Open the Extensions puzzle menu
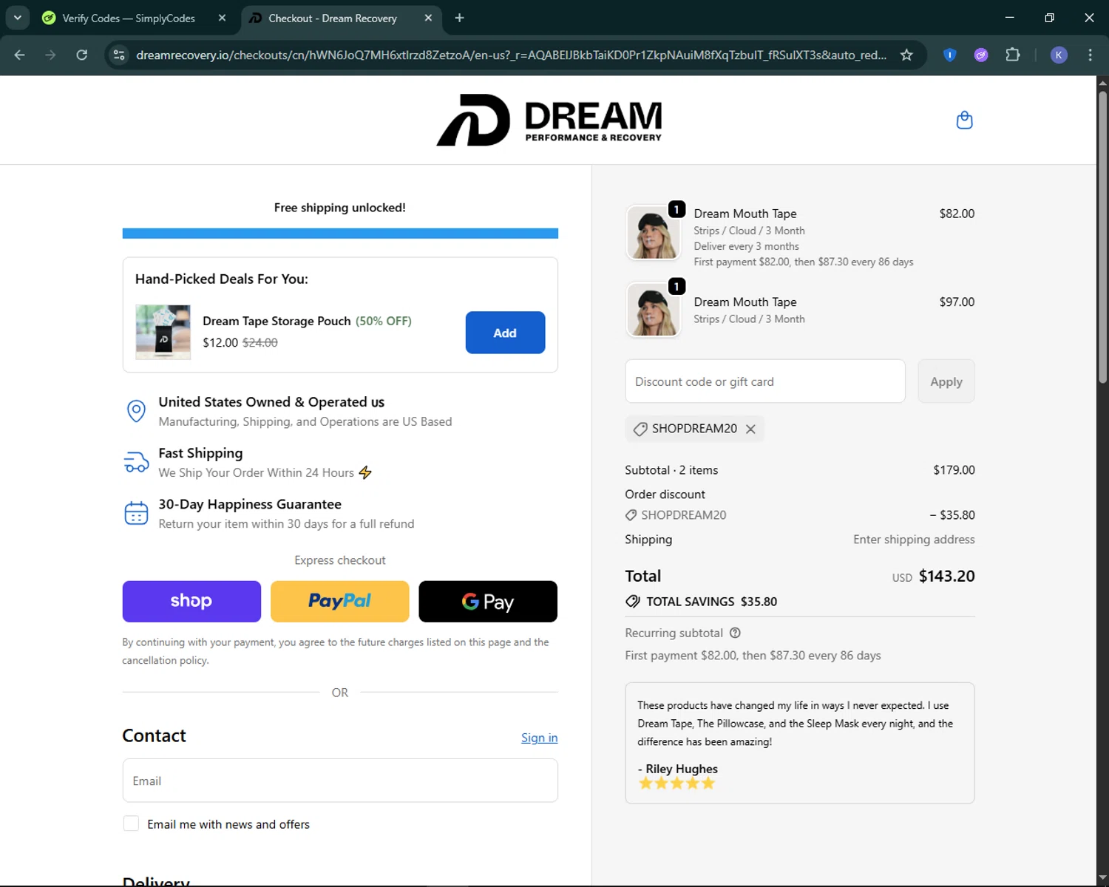This screenshot has width=1109, height=887. (1013, 55)
